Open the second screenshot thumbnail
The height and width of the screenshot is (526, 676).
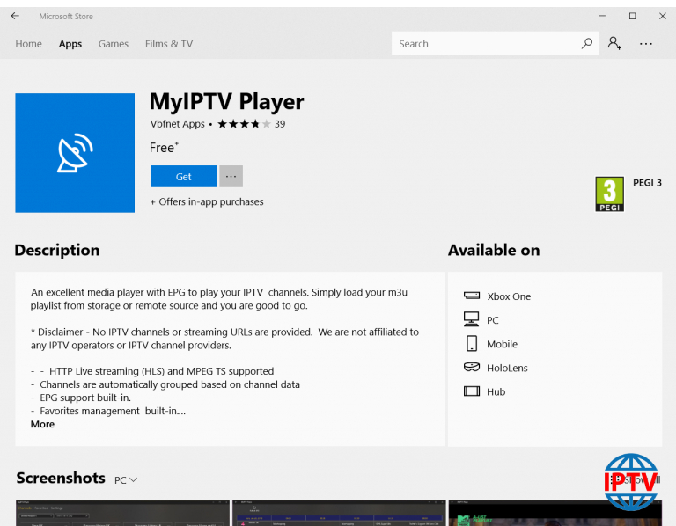[x=339, y=513]
